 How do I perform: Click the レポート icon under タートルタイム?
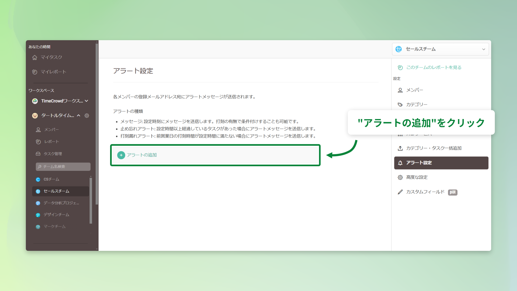click(39, 141)
